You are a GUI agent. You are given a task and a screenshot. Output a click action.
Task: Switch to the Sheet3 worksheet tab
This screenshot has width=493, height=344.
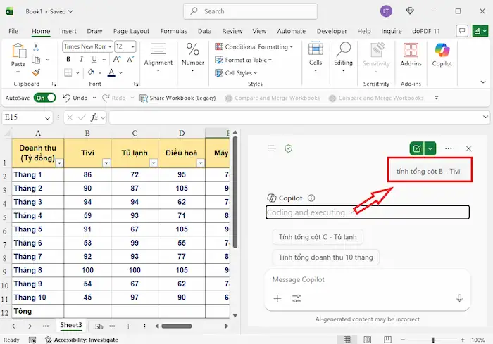coord(70,326)
